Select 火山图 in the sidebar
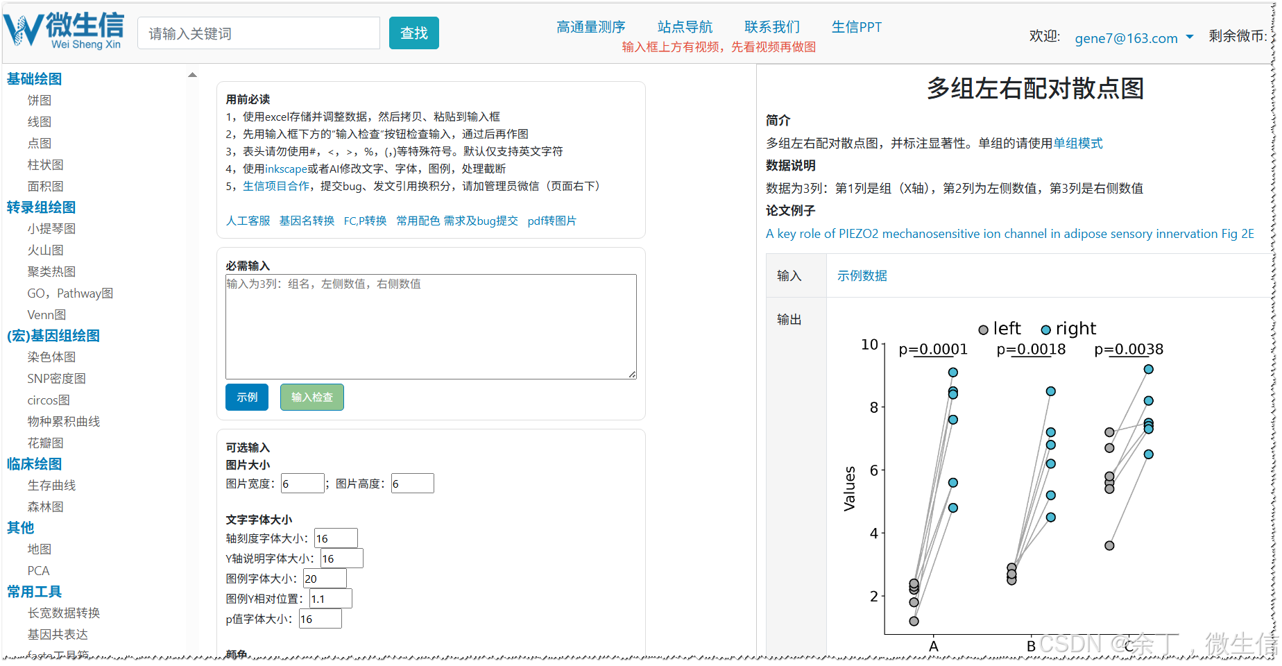The height and width of the screenshot is (666, 1282). tap(46, 250)
